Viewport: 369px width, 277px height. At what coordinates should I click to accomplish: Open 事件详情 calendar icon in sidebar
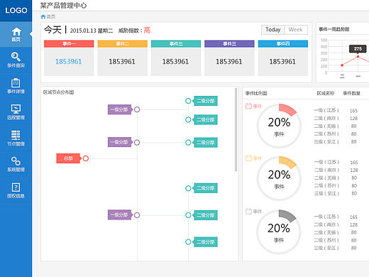coord(16,83)
